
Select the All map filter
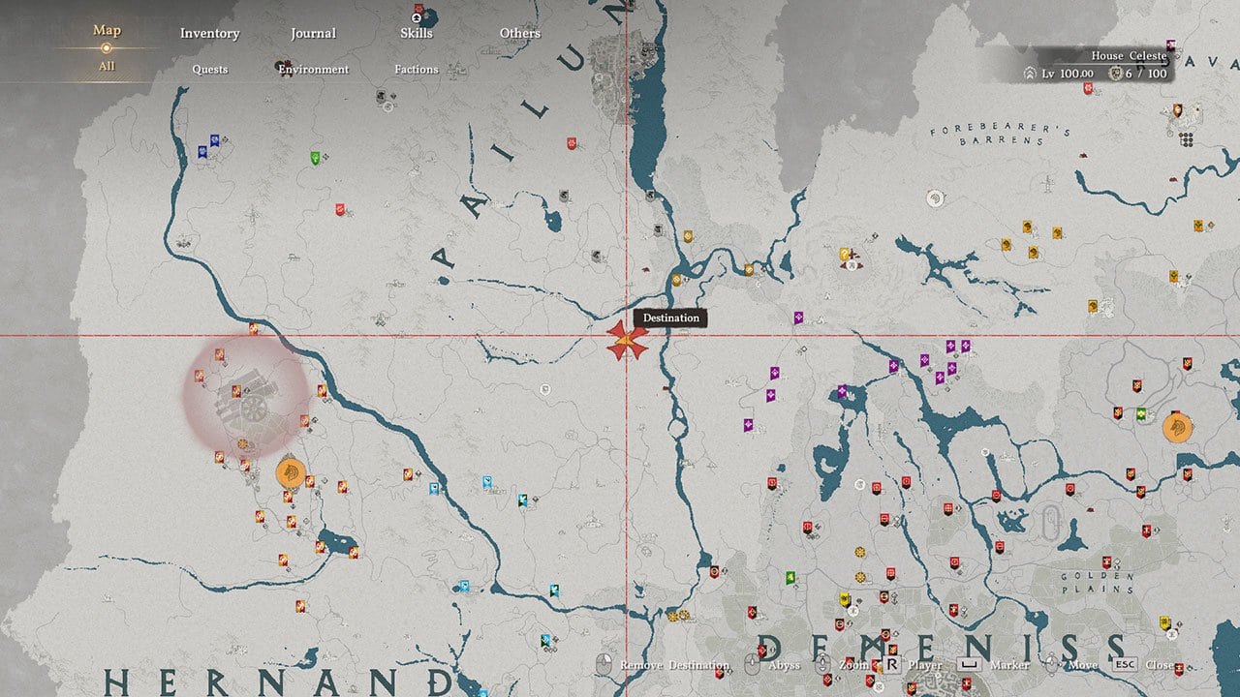(107, 66)
